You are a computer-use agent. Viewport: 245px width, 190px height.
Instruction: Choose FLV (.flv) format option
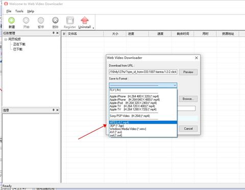[143, 90]
